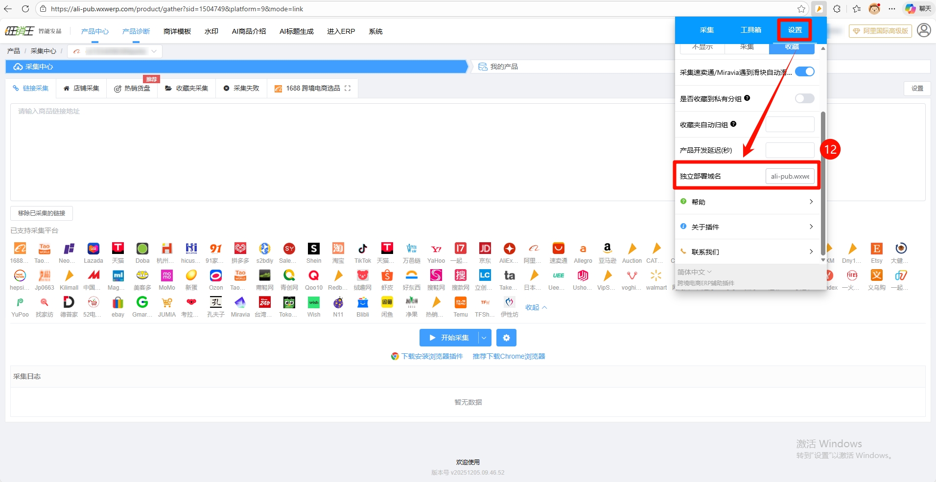The height and width of the screenshot is (482, 936).
Task: Open the 简体中文 language dropdown
Action: pyautogui.click(x=694, y=272)
